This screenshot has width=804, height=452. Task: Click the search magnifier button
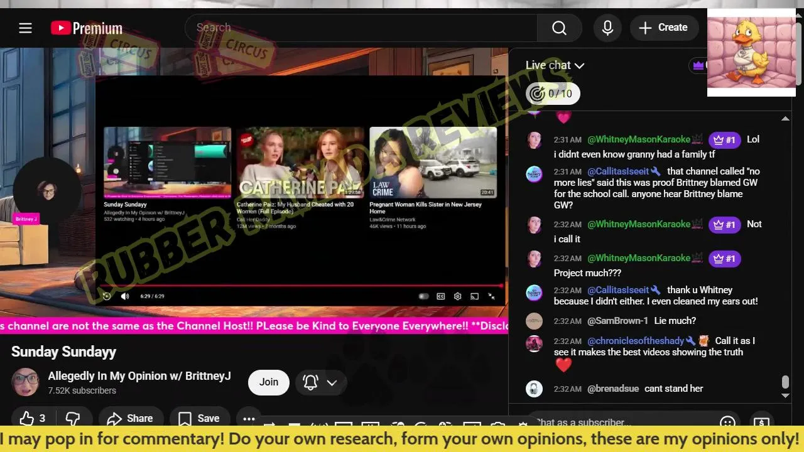coord(559,28)
